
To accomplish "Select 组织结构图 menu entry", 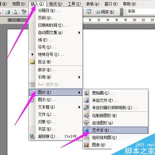I will 116,137.
